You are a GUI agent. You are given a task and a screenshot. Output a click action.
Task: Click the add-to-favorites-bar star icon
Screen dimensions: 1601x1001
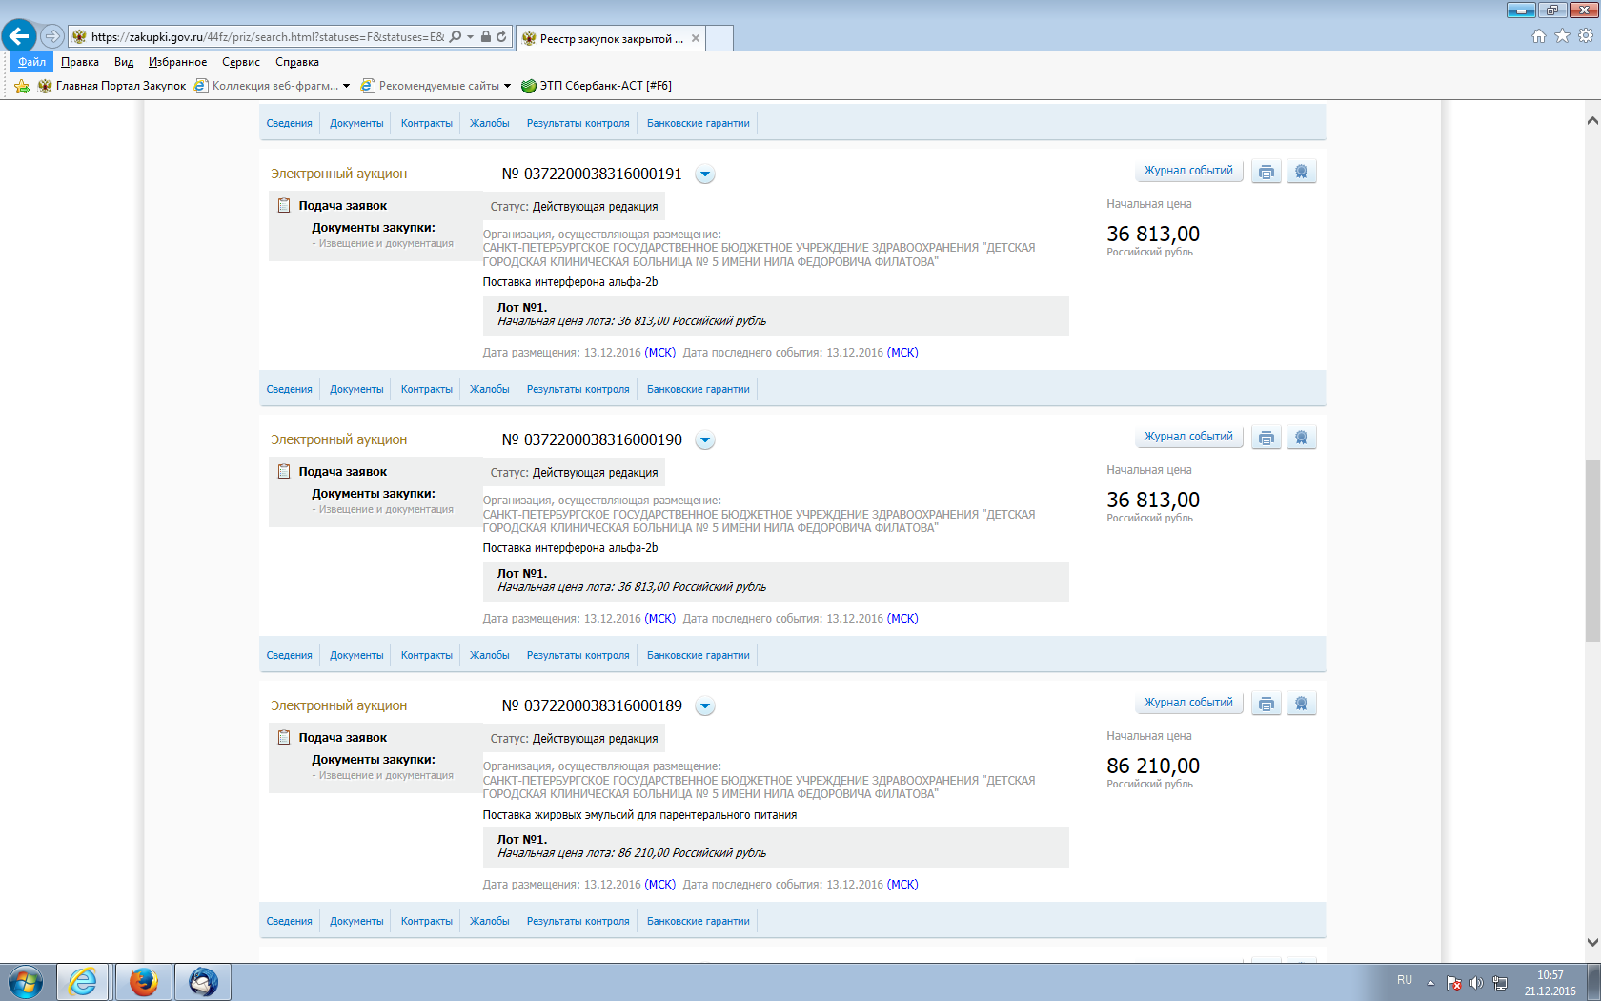(x=22, y=86)
